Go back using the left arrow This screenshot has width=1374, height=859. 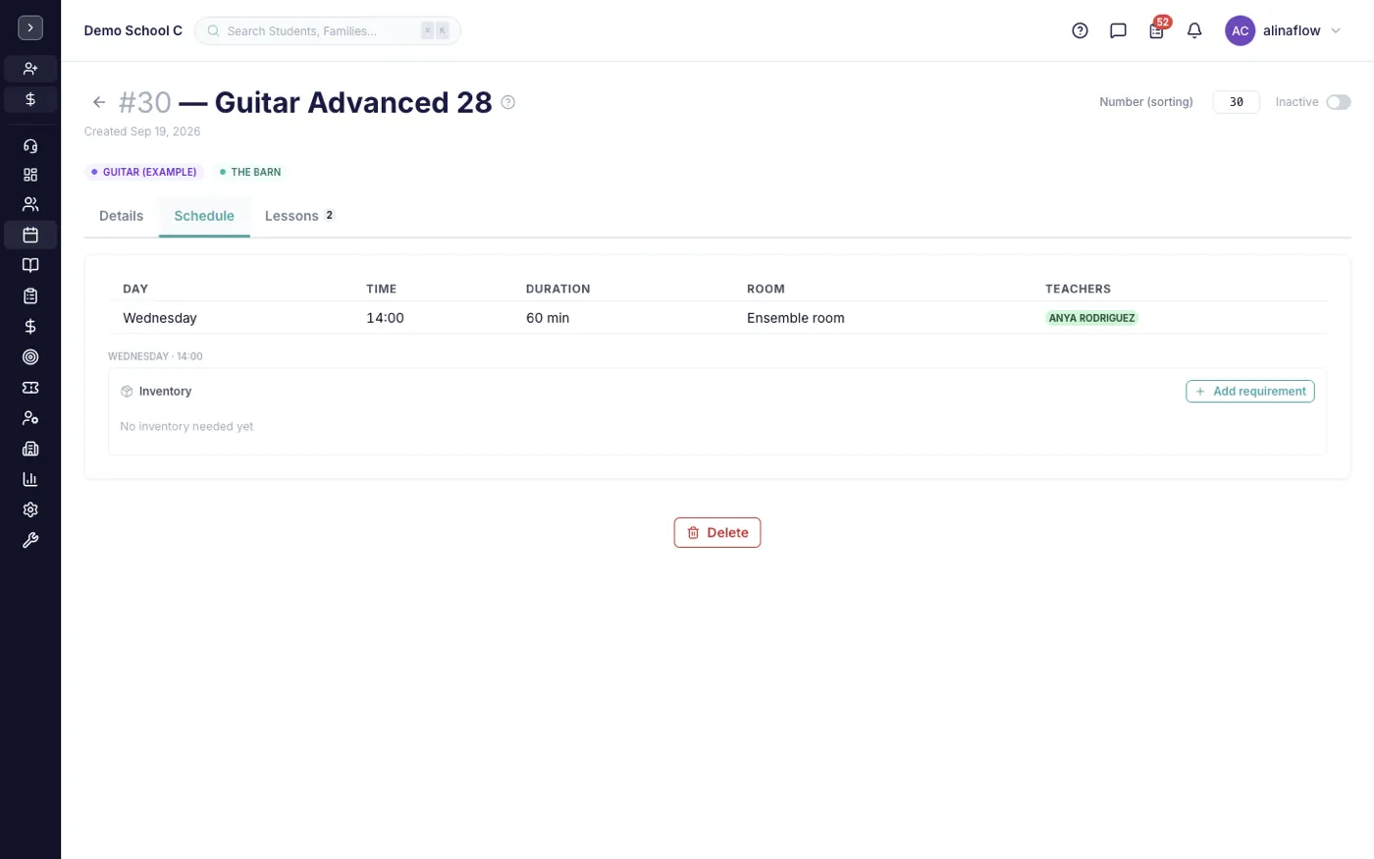(99, 102)
